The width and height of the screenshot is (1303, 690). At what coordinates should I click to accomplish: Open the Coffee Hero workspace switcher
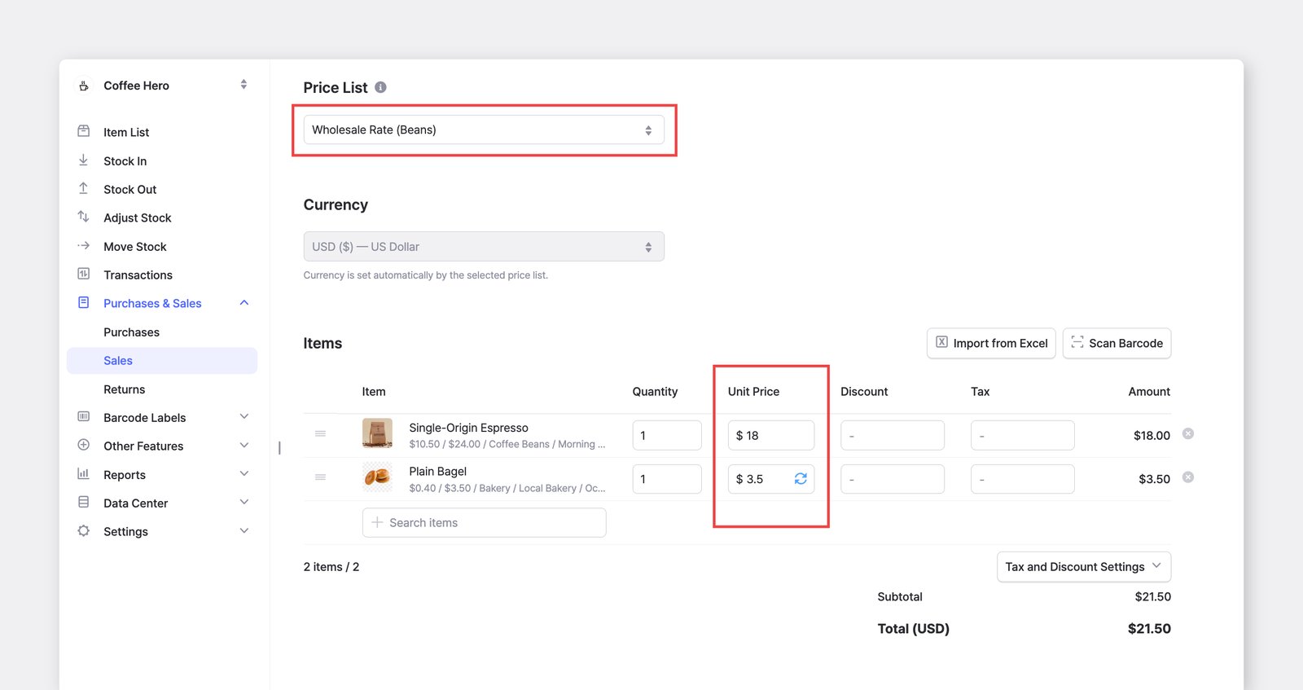[x=162, y=86]
